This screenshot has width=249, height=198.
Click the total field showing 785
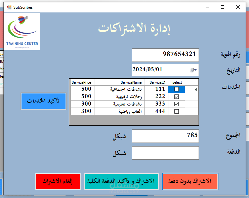[165, 136]
